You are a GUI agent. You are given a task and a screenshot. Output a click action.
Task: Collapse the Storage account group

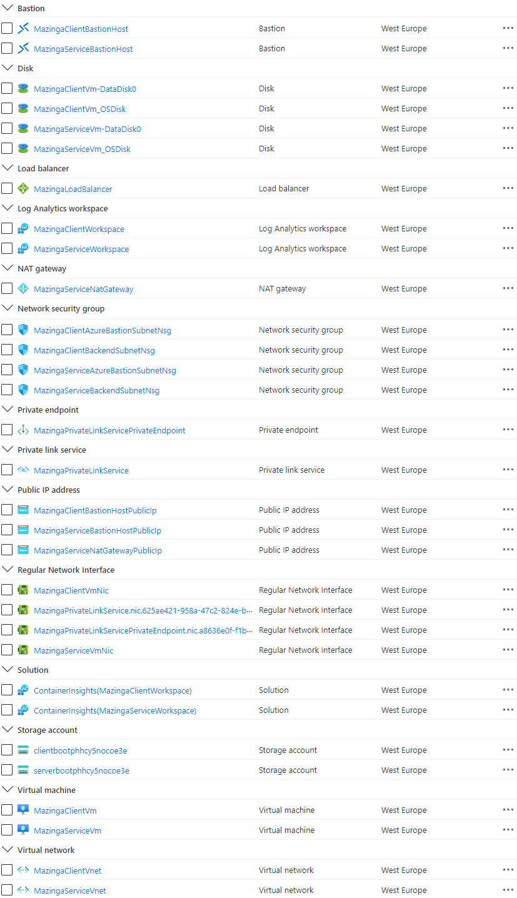pyautogui.click(x=7, y=730)
